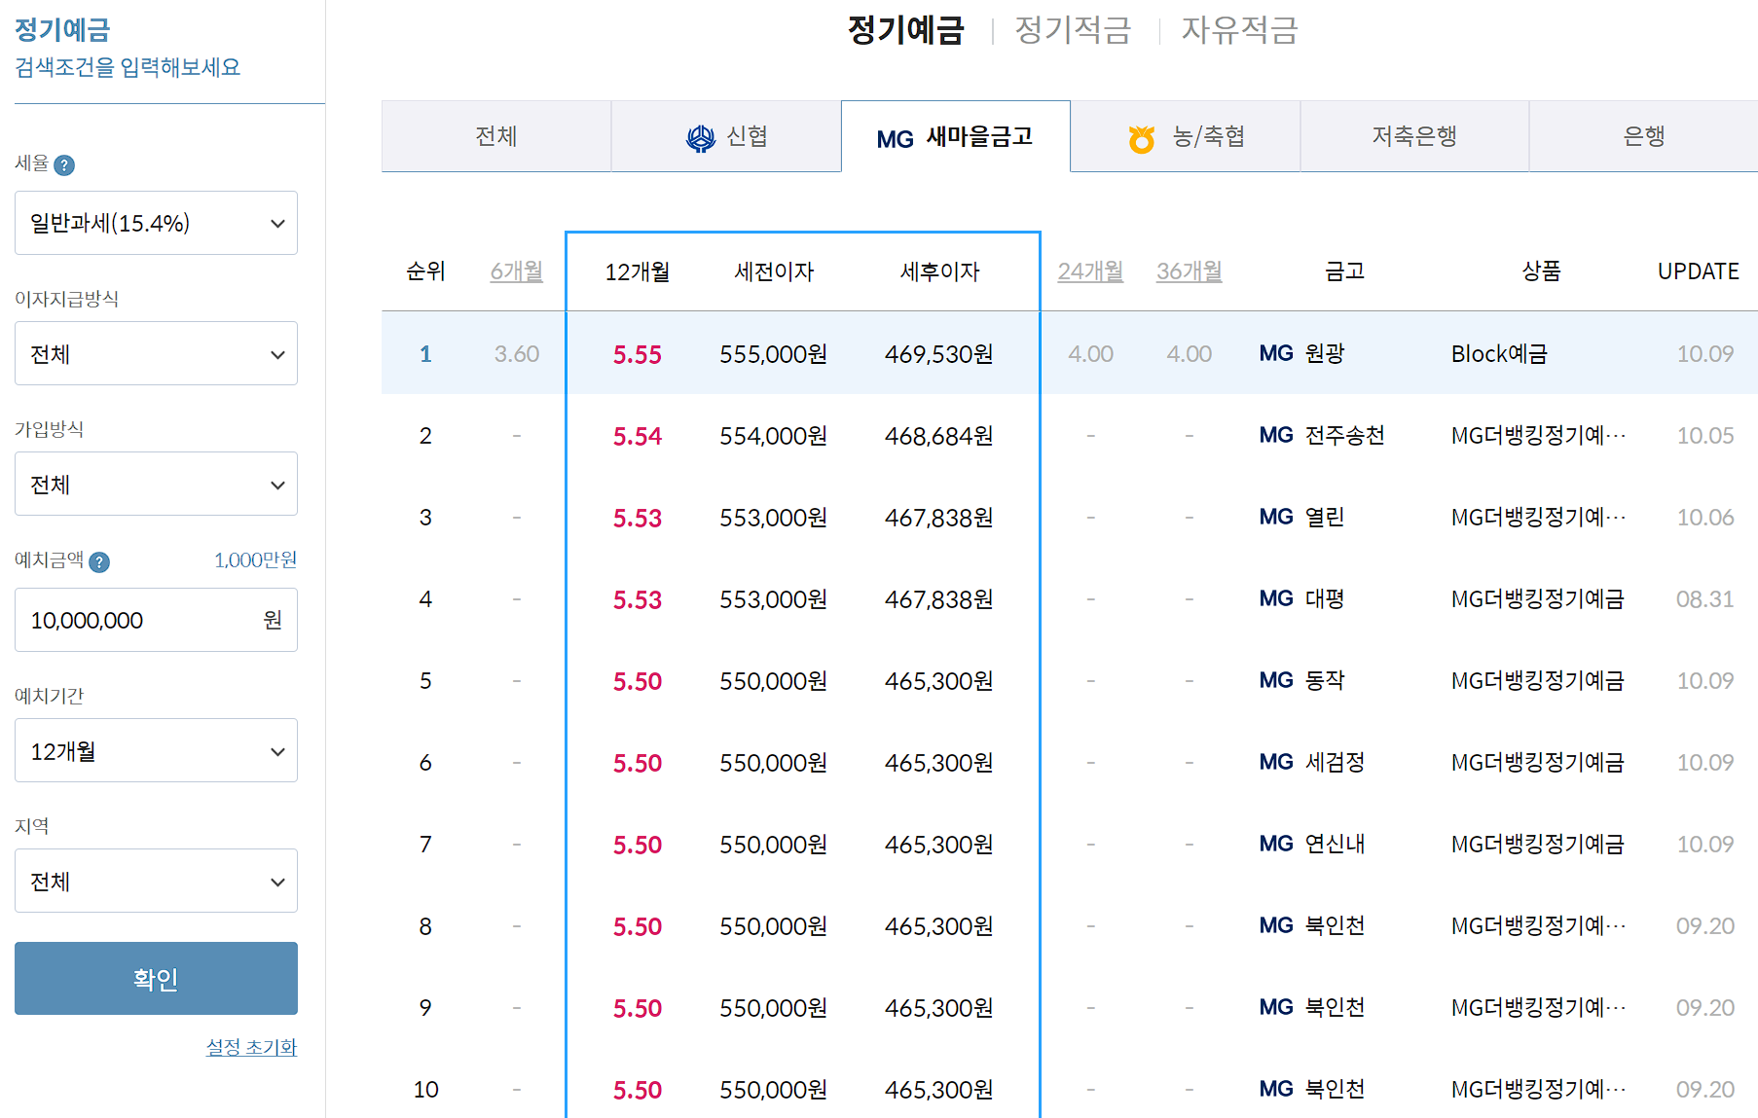Select the MG 새마을금고 tab

[956, 136]
